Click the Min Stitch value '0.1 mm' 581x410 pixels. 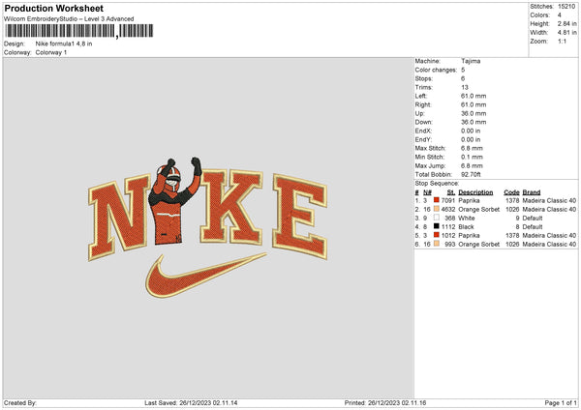coord(472,157)
